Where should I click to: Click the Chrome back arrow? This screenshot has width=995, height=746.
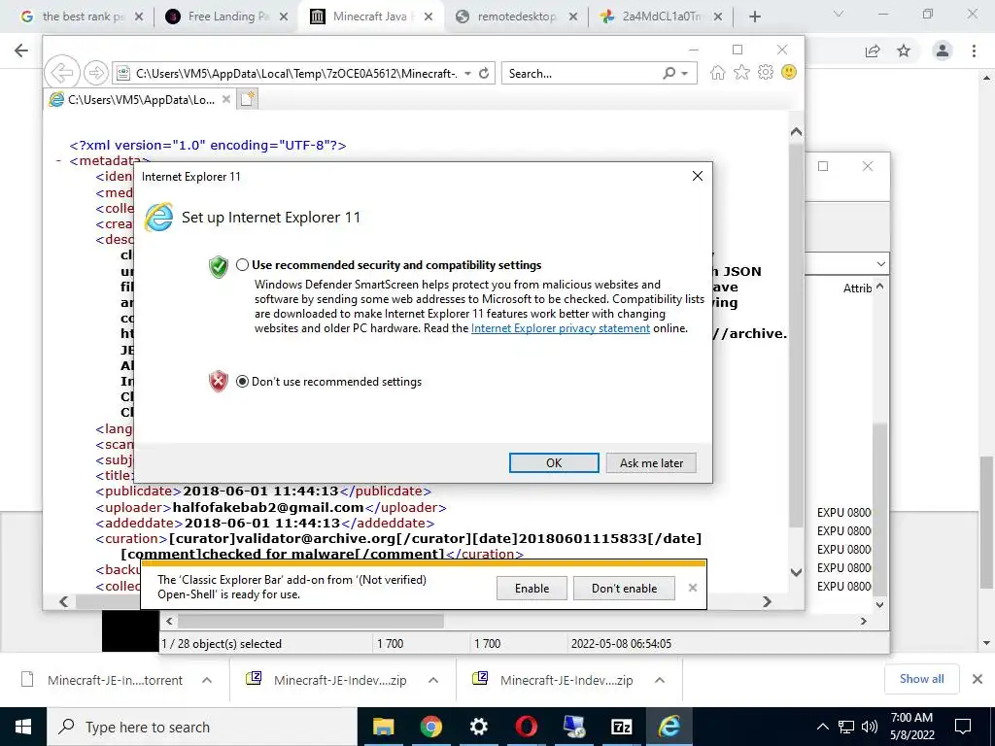(x=21, y=51)
